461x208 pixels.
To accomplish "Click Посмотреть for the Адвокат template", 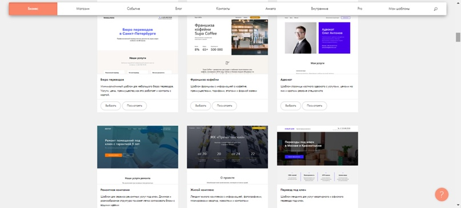I will [314, 106].
